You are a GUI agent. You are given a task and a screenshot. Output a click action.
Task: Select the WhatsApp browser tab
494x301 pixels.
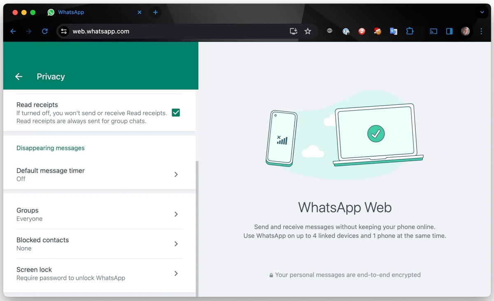95,12
